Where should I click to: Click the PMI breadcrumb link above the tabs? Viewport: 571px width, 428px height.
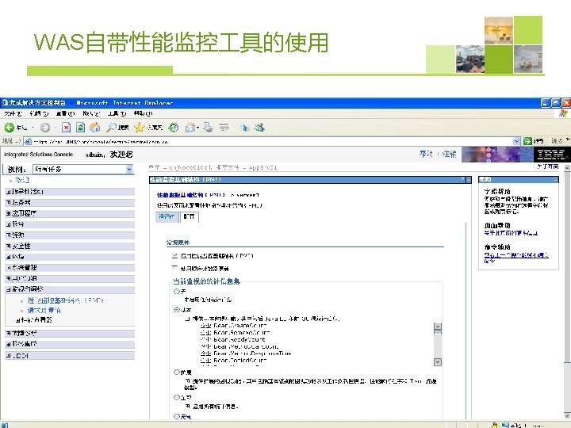[191, 195]
